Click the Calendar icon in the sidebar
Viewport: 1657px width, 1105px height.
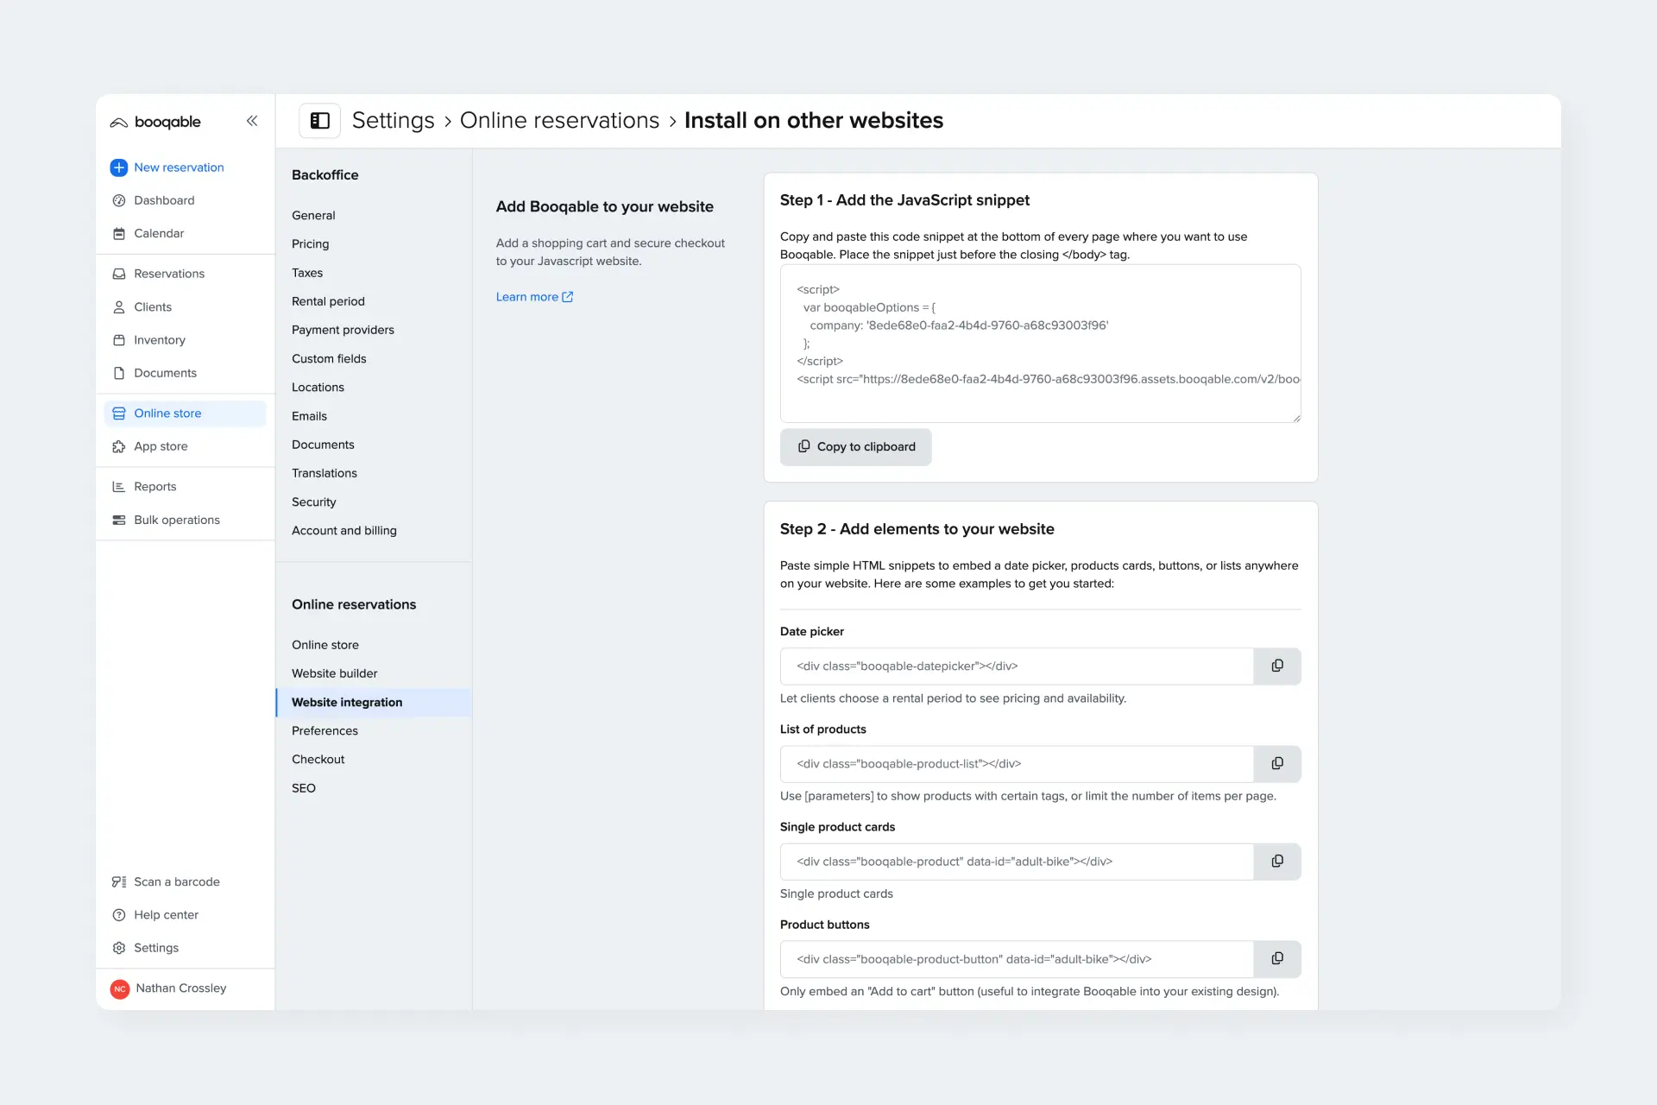tap(119, 233)
